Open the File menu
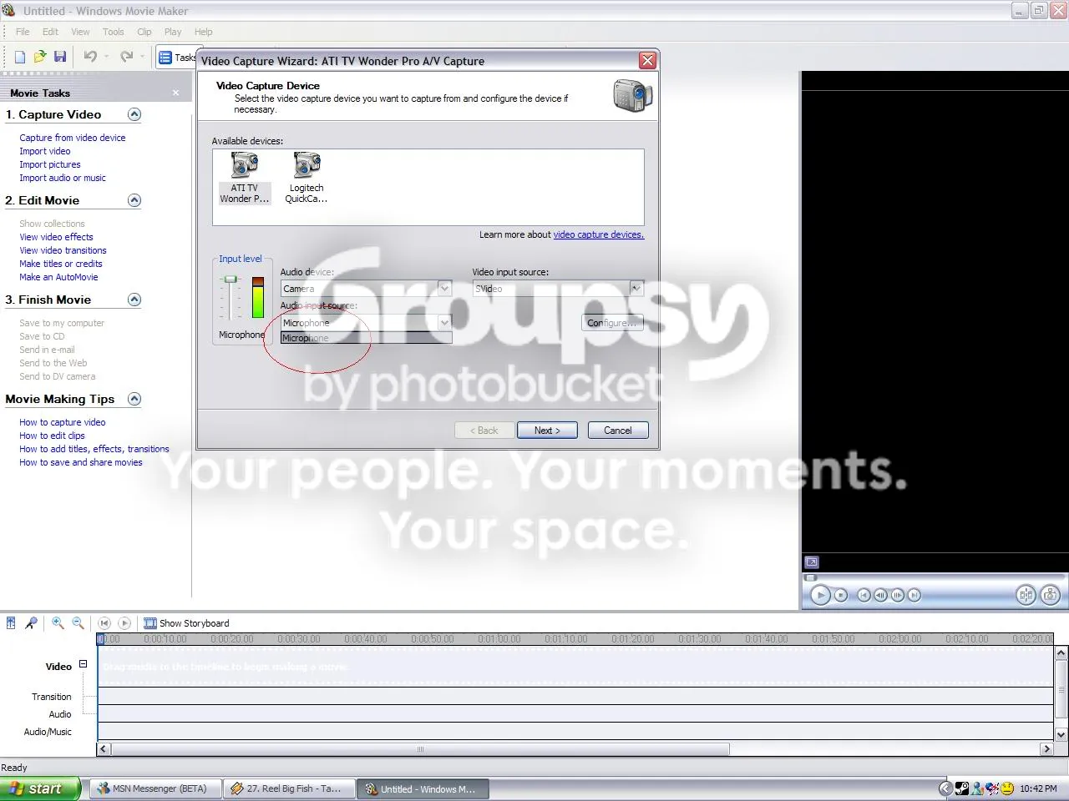 pos(23,32)
